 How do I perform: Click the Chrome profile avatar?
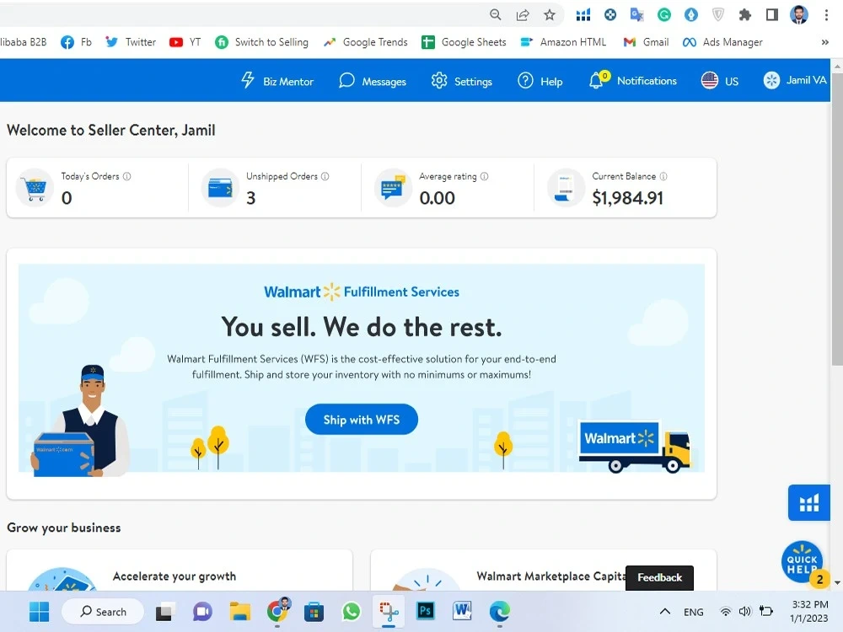[799, 15]
